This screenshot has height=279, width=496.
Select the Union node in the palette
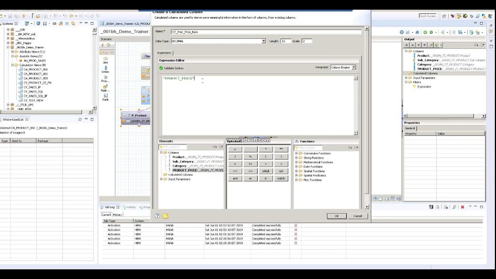click(x=105, y=69)
